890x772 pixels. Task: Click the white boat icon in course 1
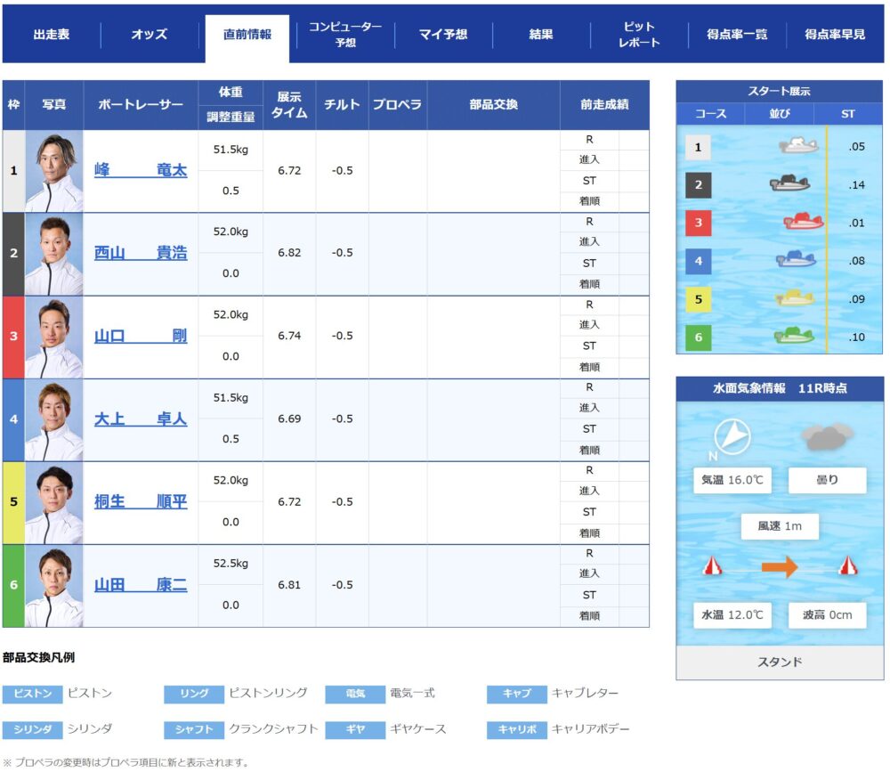point(798,145)
